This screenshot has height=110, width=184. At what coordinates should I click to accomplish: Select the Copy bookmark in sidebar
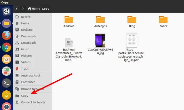[x=33, y=96]
